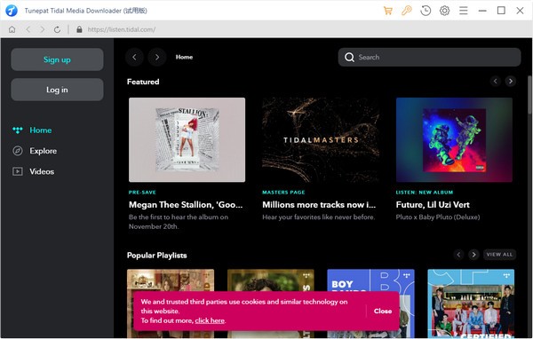Open the Certified playlist cover
Screen dimensions: 533x339
(471, 304)
